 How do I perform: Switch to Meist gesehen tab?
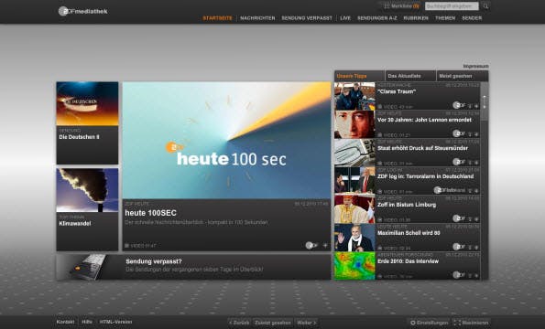click(463, 76)
